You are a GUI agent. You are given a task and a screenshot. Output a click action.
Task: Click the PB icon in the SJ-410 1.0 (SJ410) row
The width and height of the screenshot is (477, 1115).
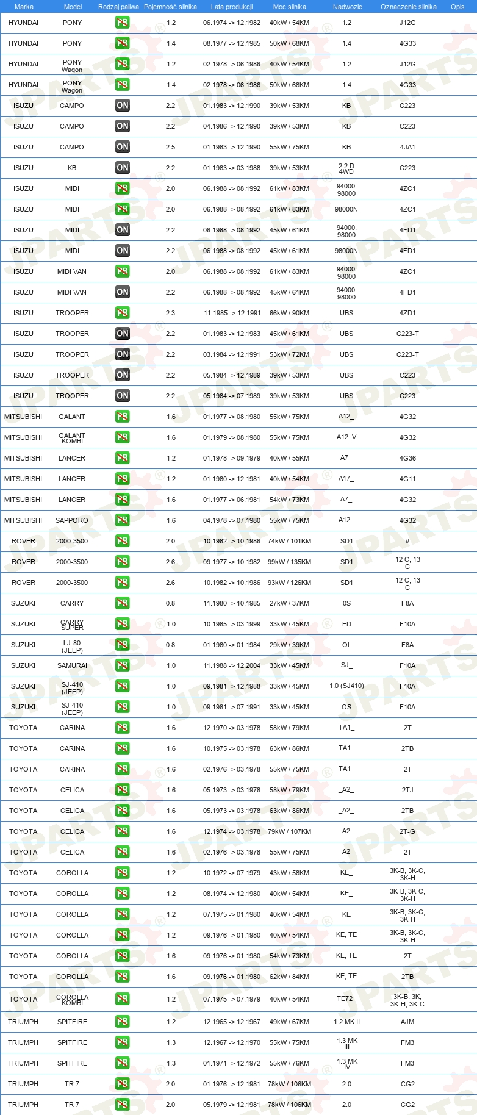pyautogui.click(x=123, y=686)
